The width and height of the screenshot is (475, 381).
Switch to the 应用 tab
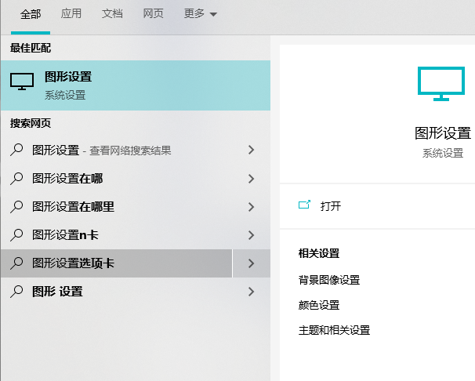click(x=71, y=13)
